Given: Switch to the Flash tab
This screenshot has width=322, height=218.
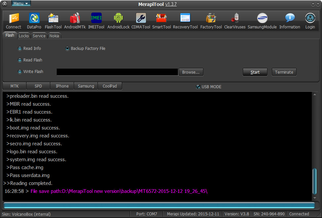Looking at the screenshot, I should [10, 35].
